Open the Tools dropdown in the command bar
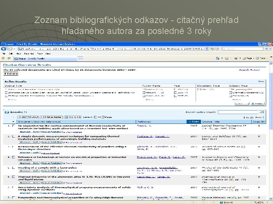This screenshot has width=273, height=204. click(x=261, y=58)
